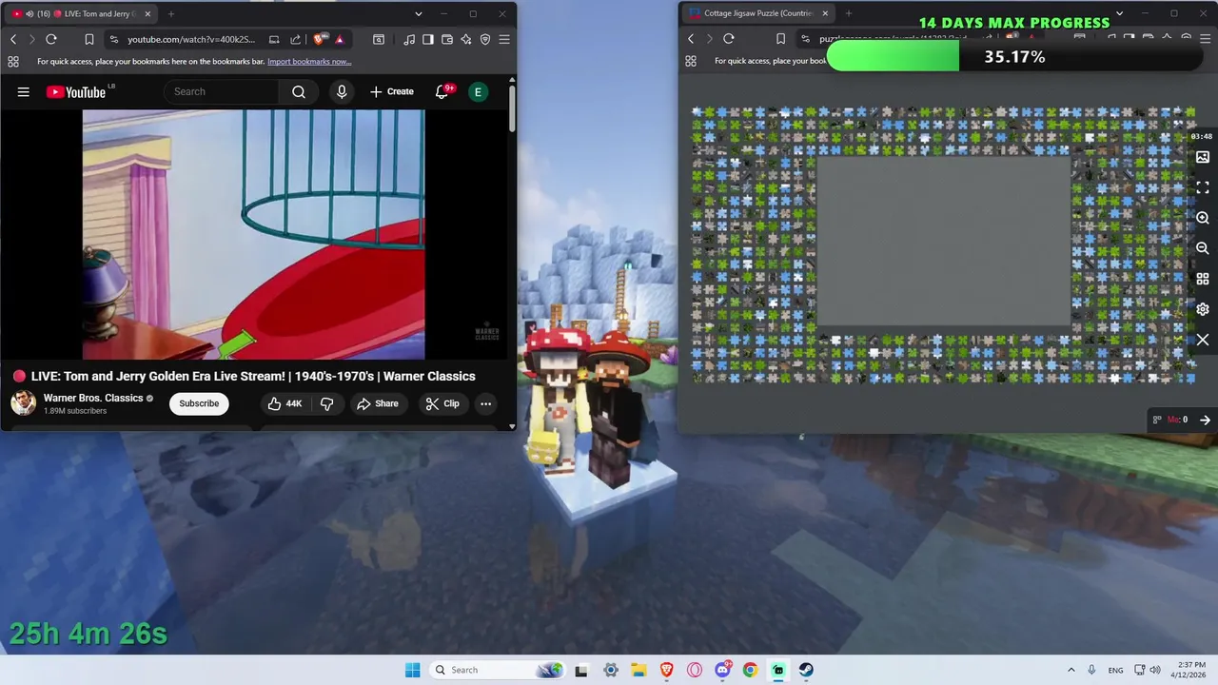Select the Cottage Jigsaw Puzzle tab
The height and width of the screenshot is (685, 1218).
pos(757,13)
